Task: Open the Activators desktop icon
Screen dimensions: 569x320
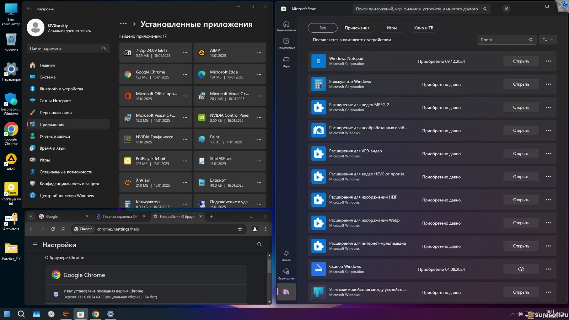Action: [11, 222]
